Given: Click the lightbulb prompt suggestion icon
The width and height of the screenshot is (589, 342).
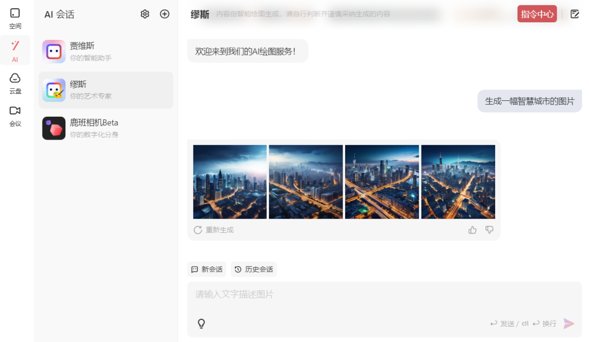Looking at the screenshot, I should (x=201, y=323).
